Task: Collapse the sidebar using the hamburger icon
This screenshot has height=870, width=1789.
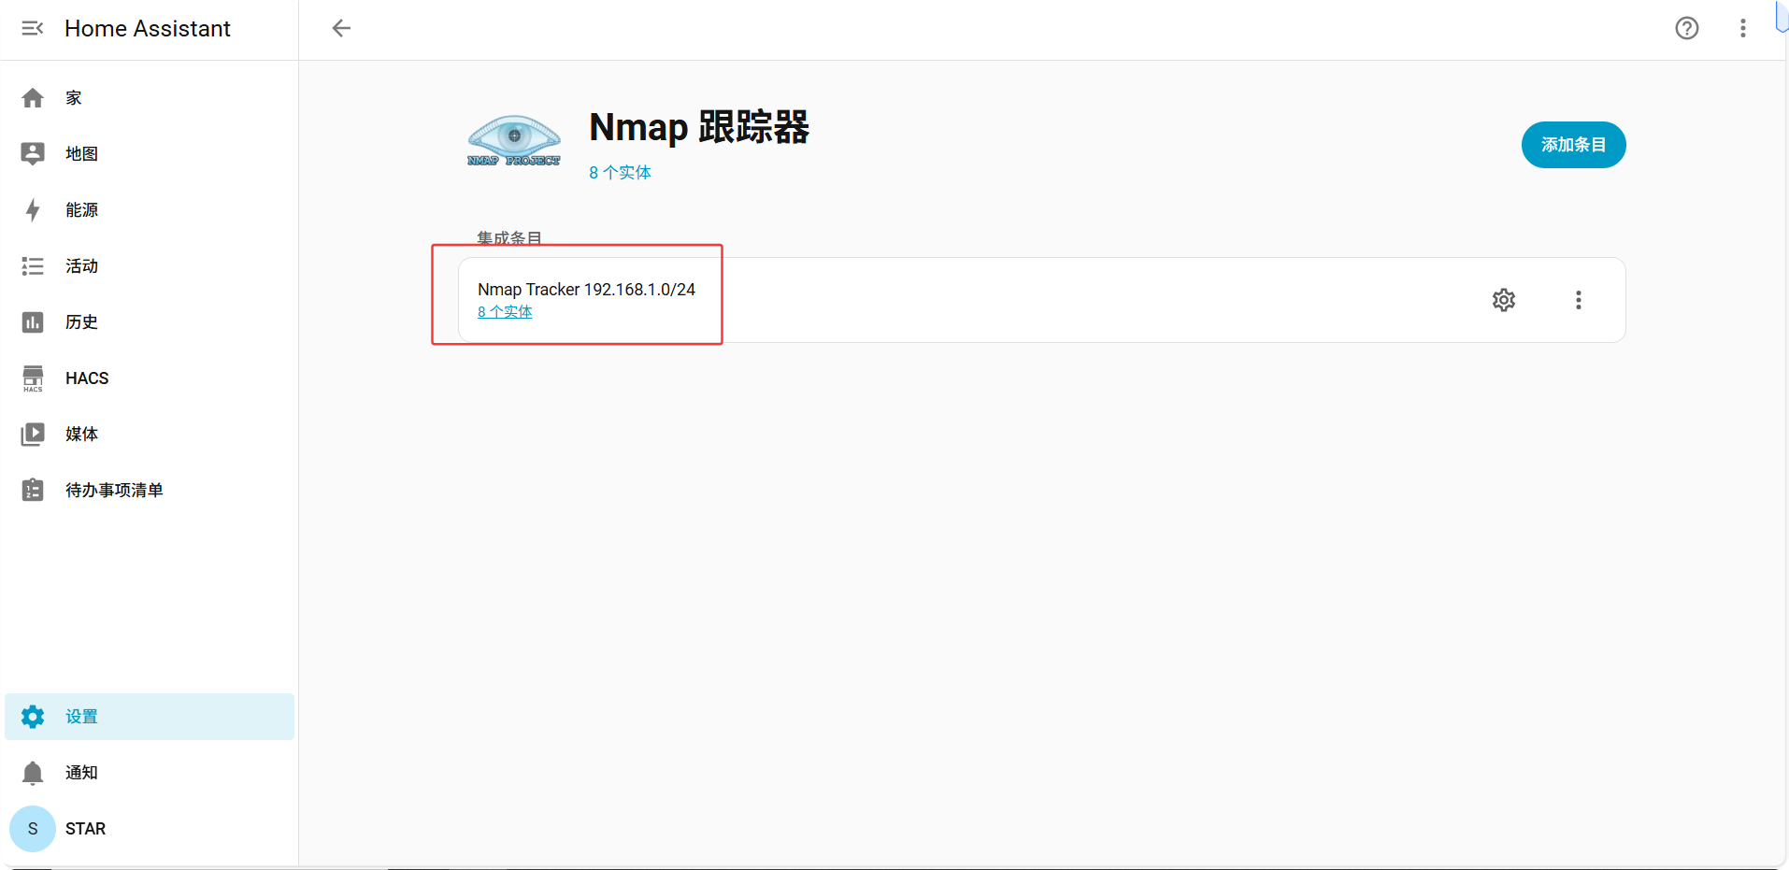Action: click(x=33, y=29)
